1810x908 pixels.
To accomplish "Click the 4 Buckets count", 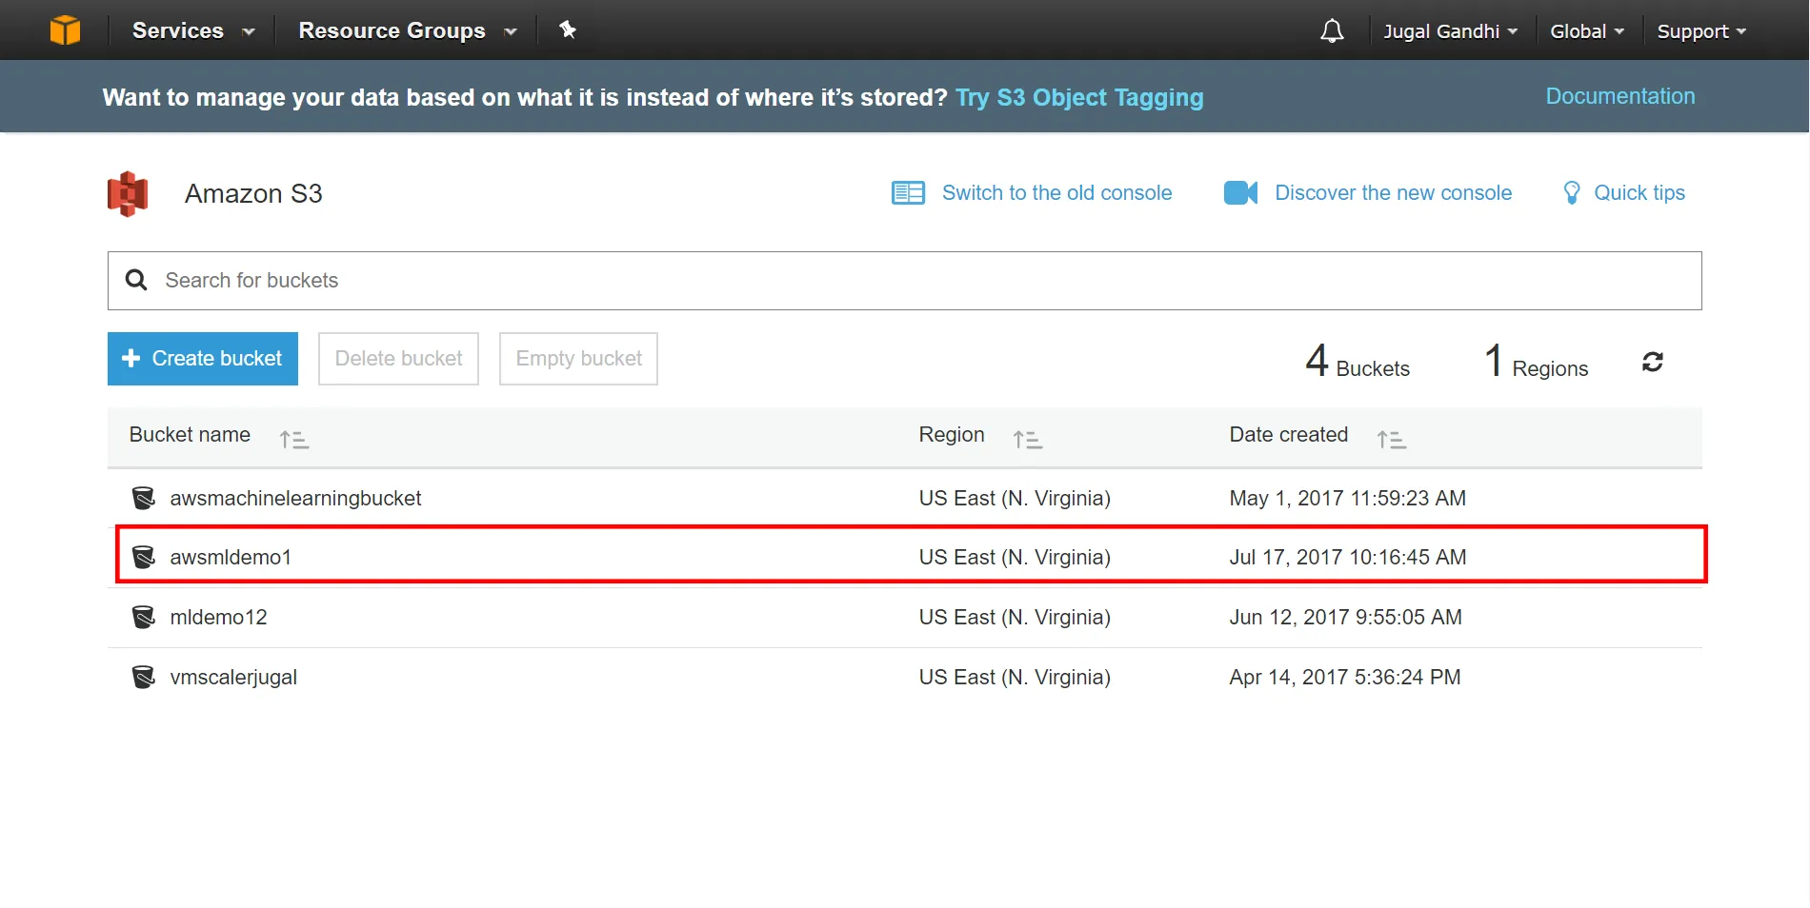I will 1357,362.
